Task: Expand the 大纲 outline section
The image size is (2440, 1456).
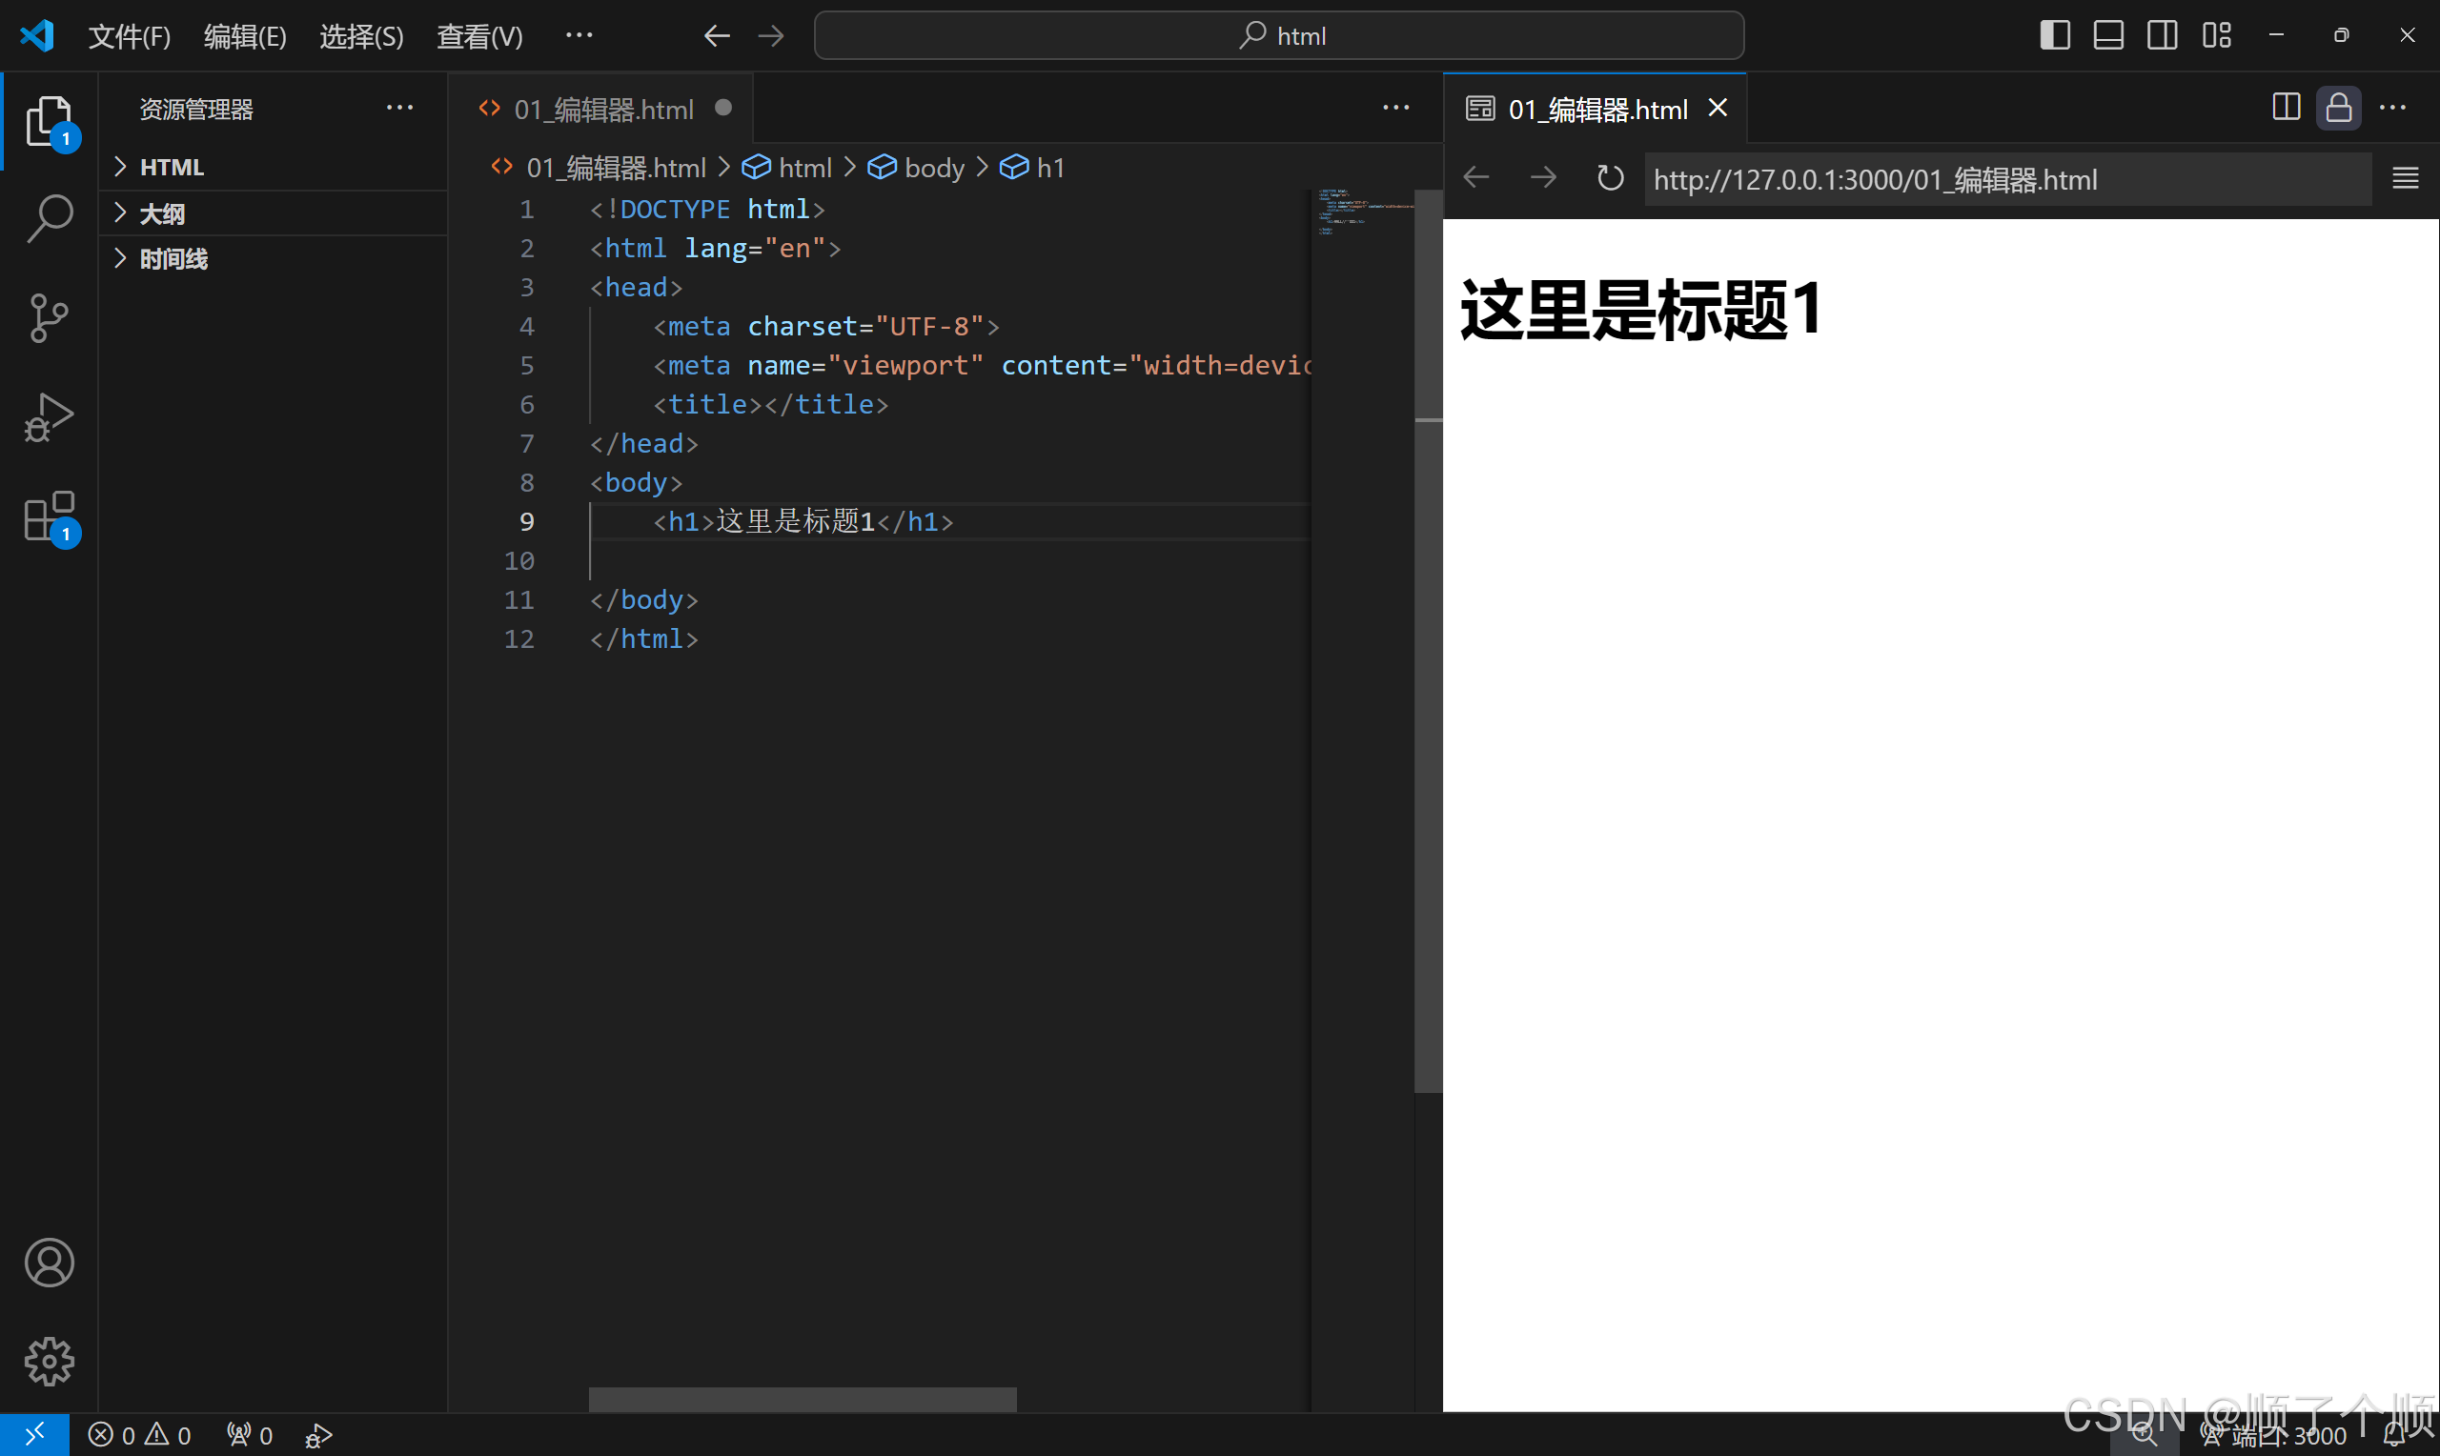Action: tap(273, 212)
